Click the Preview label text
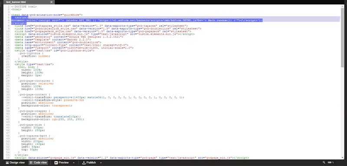The height and width of the screenshot is (166, 347). tap(64, 163)
